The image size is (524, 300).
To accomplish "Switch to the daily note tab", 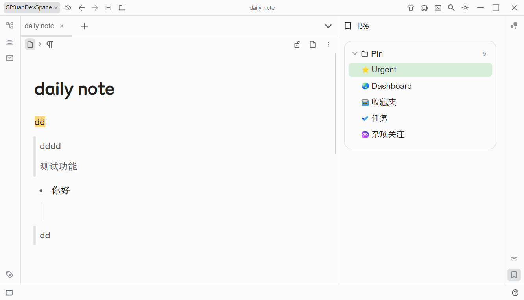I will (39, 26).
